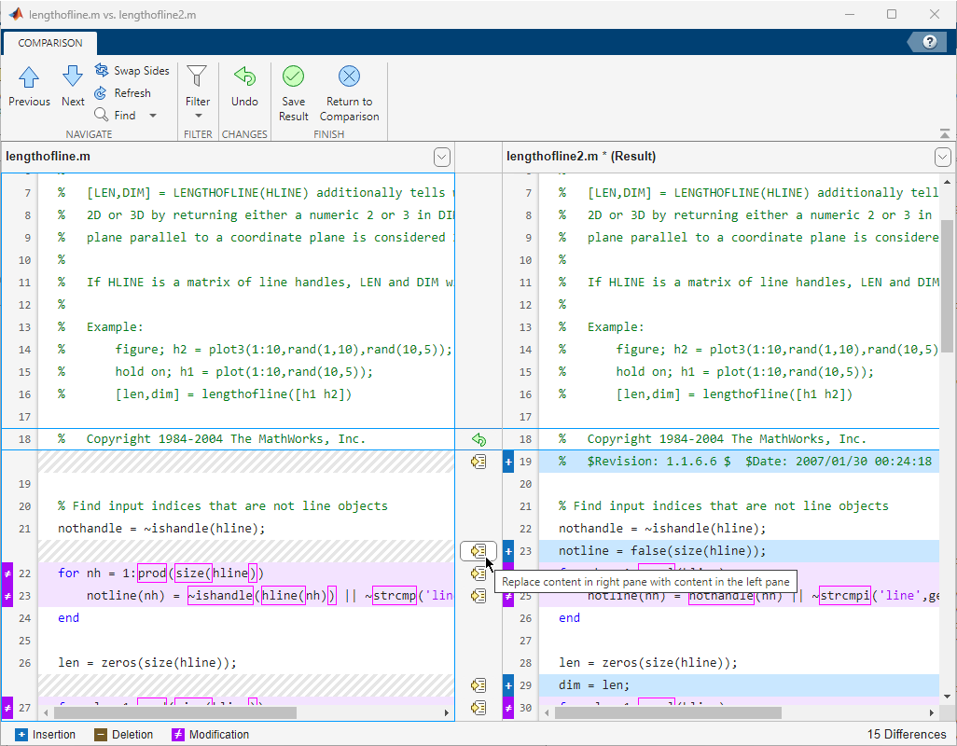This screenshot has height=746, width=957.
Task: Expand lengthofline2.m result pane menu
Action: coord(943,157)
